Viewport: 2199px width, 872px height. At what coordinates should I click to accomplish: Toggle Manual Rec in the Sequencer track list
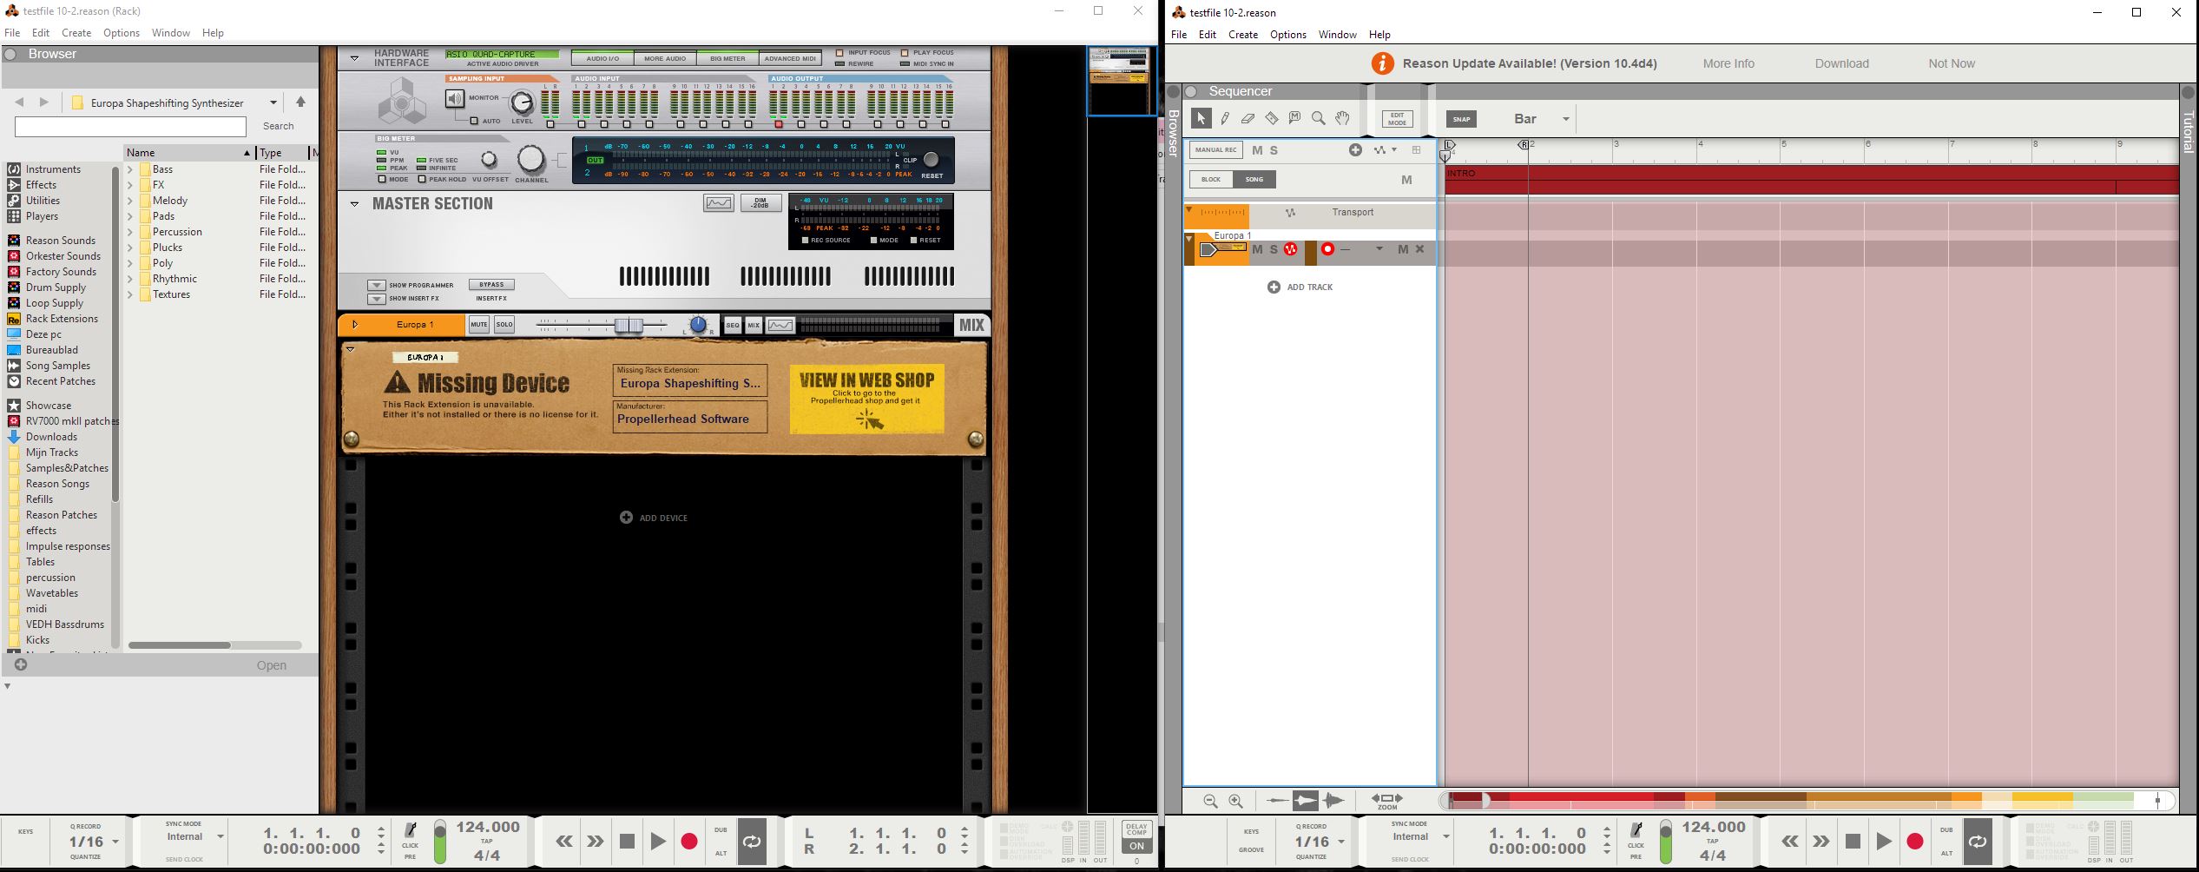[1215, 150]
